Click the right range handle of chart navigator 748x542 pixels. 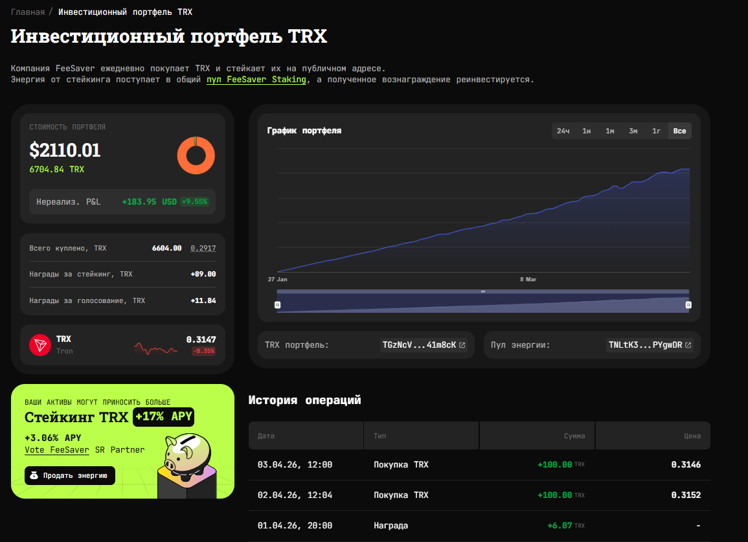[688, 304]
